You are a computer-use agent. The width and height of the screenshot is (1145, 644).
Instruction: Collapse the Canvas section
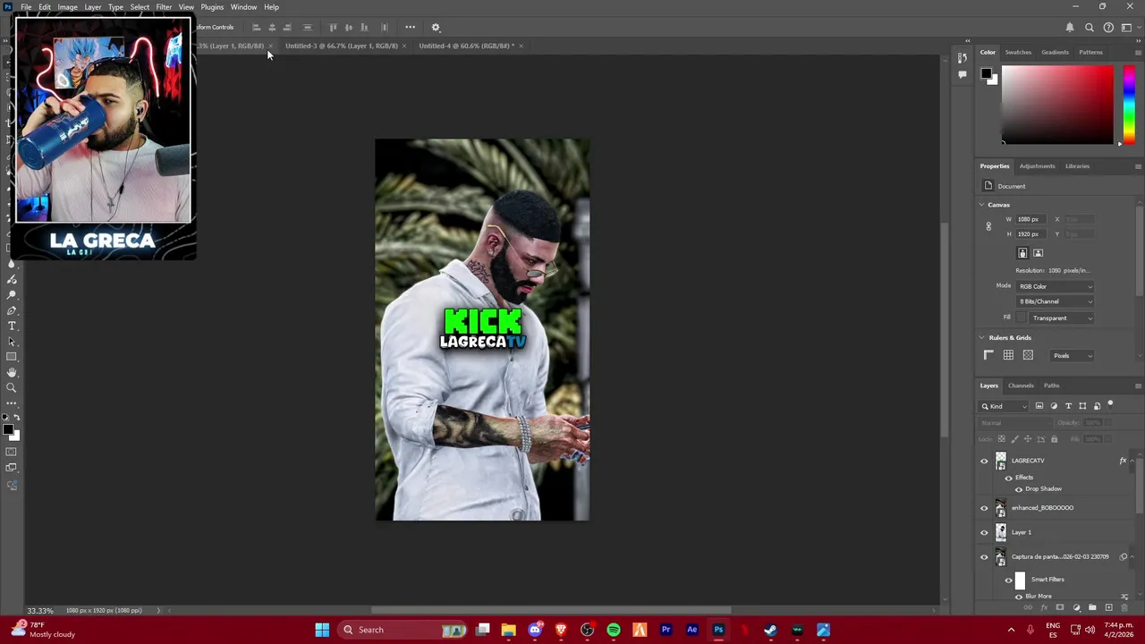click(982, 205)
